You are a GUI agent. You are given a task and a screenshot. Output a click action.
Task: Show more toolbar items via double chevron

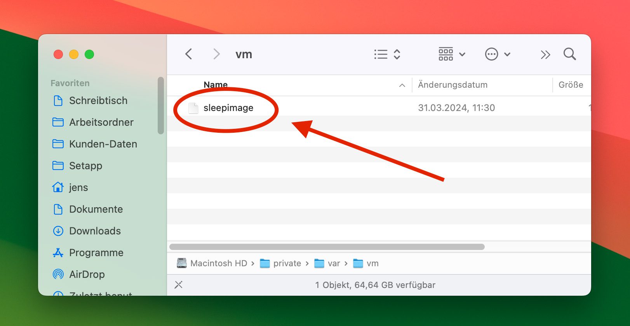pos(545,54)
